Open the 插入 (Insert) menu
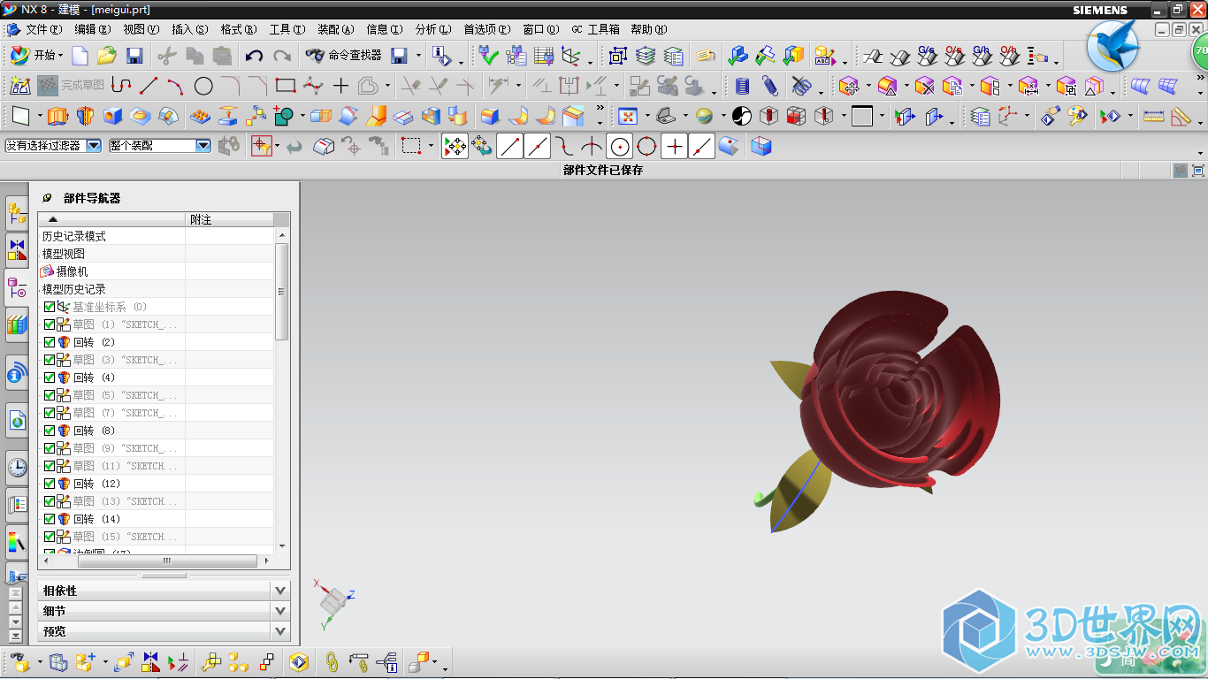The image size is (1208, 679). [190, 29]
